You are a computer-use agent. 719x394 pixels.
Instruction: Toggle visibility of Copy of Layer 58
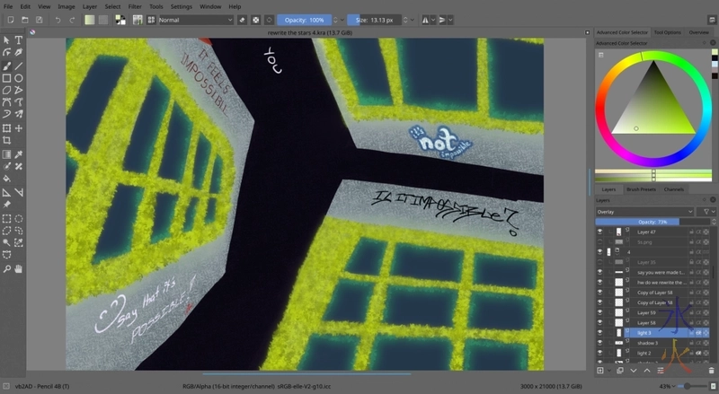599,293
